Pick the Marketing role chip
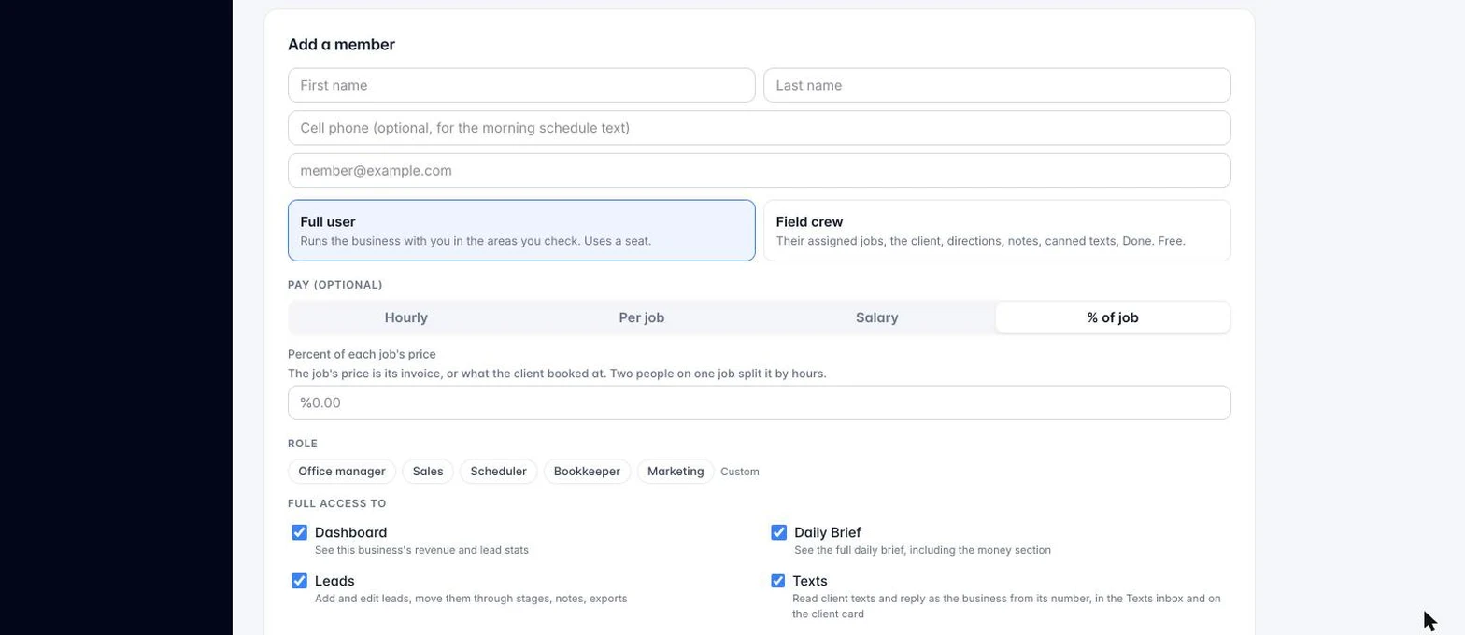1465x635 pixels. pos(676,472)
